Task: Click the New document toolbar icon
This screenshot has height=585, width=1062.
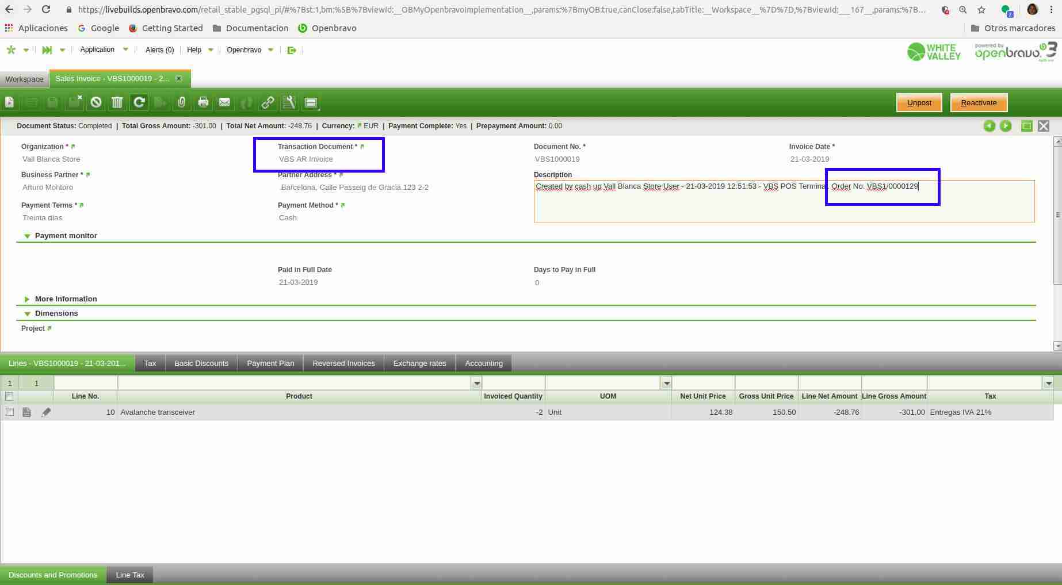Action: 10,102
